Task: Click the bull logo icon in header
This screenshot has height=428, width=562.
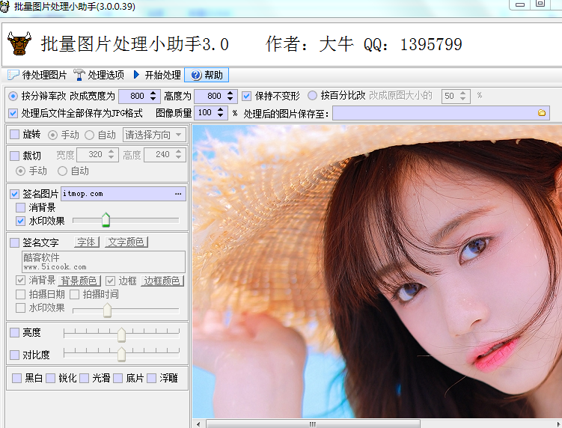Action: [19, 43]
